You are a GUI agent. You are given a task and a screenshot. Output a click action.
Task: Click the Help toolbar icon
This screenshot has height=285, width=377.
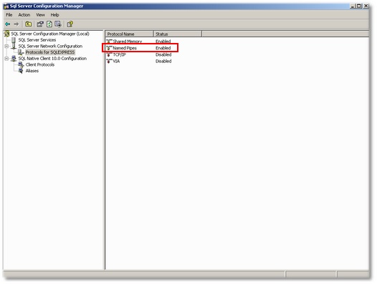point(70,24)
